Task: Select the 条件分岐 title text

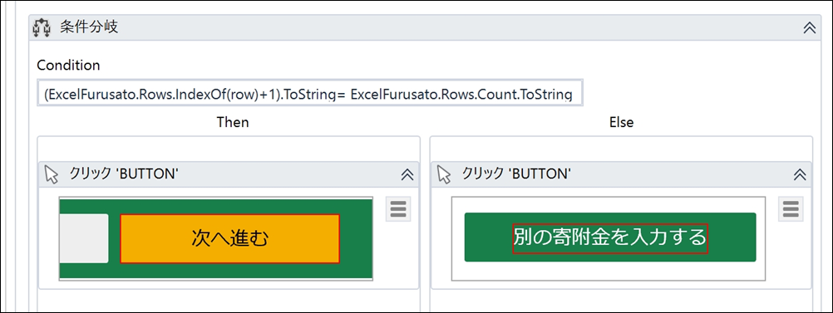Action: tap(89, 28)
